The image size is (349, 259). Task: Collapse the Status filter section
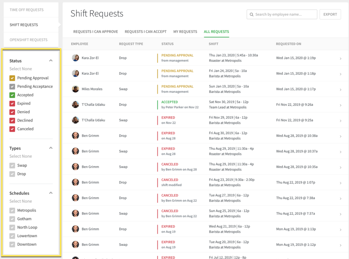click(x=51, y=60)
